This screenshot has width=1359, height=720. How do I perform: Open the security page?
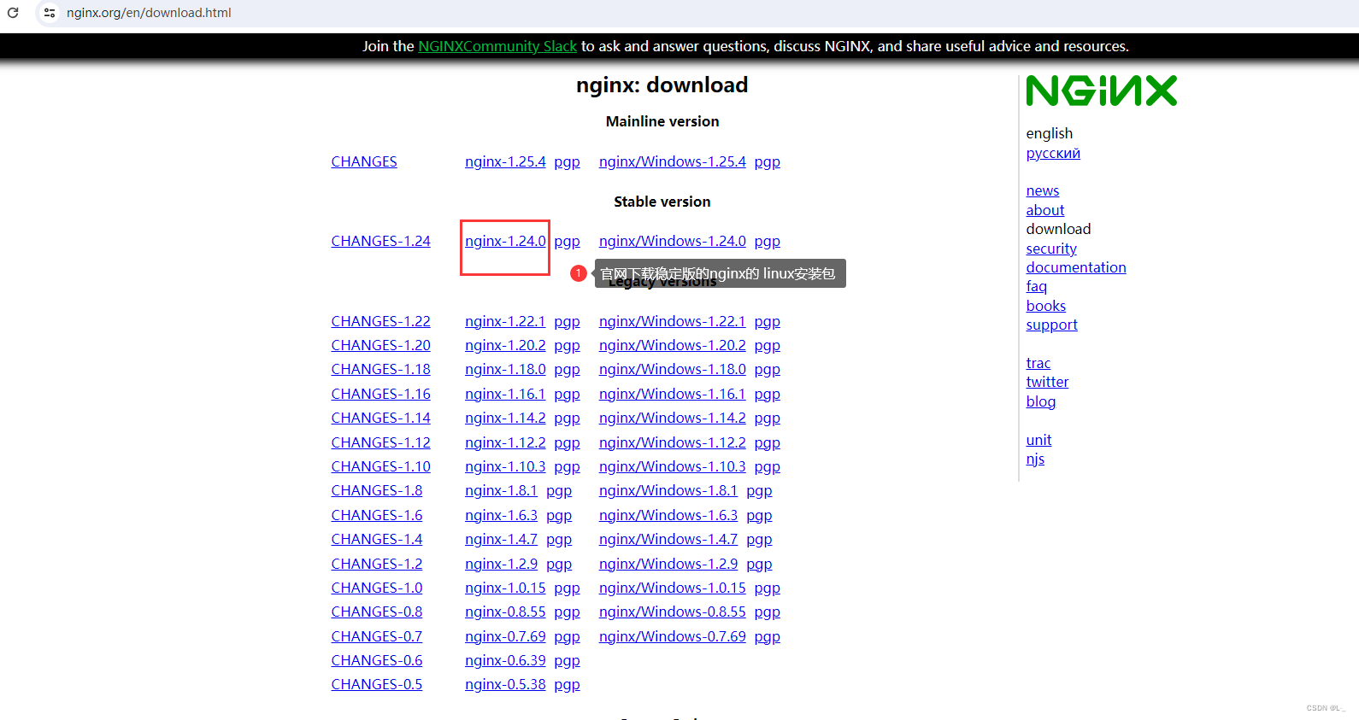(1051, 249)
